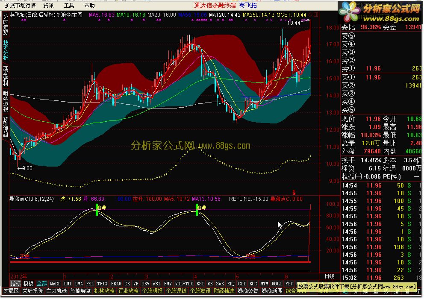424x299 pixels.
Task: Switch indicator to MACD
Action: (55, 284)
